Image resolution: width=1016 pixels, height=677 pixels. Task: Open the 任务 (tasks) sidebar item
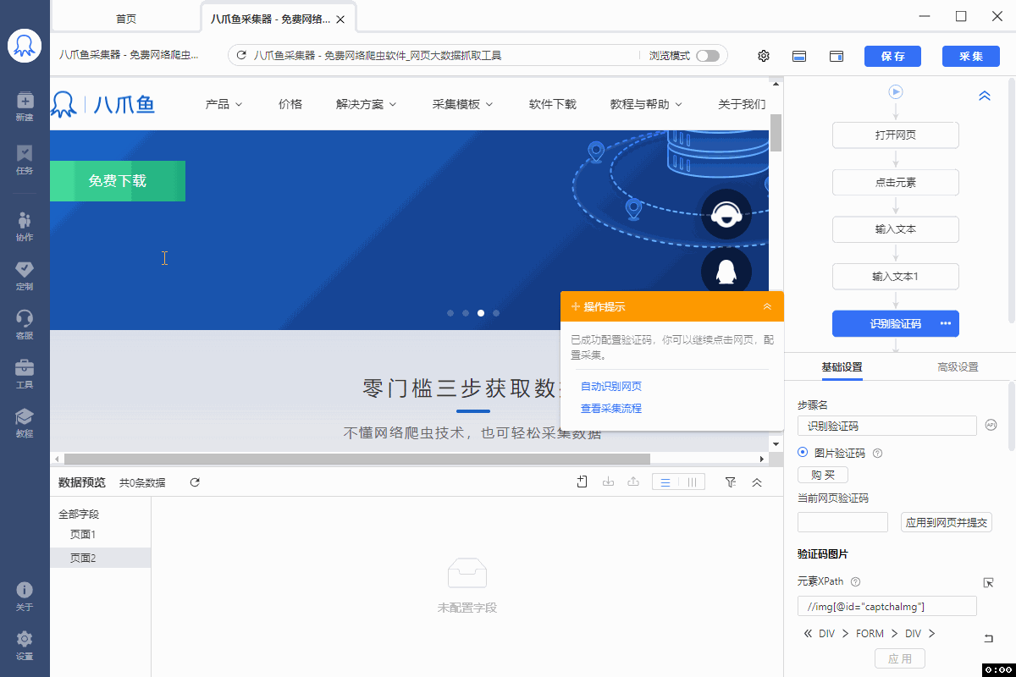point(25,159)
